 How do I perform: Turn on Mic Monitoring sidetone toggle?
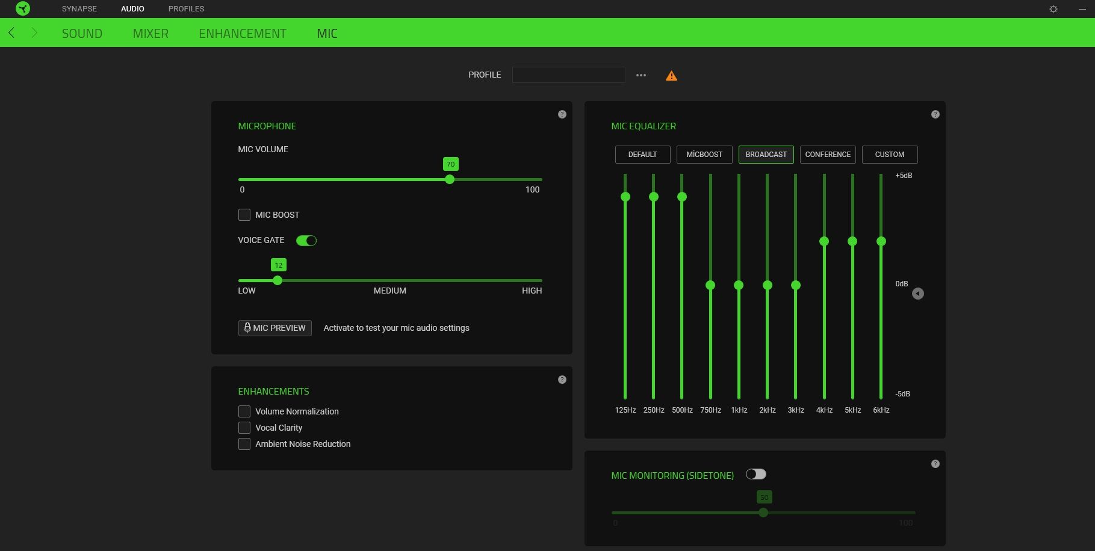pos(756,475)
